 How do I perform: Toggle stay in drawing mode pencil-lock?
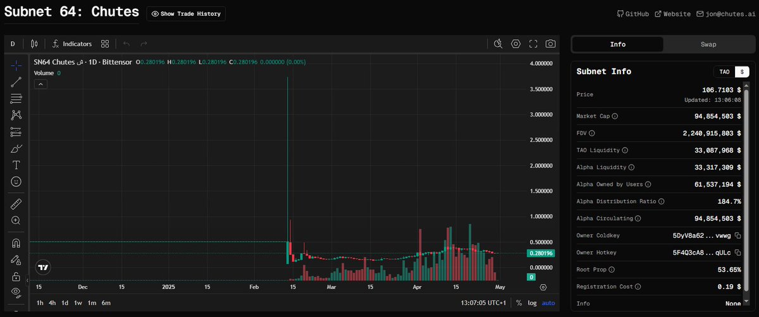[16, 259]
